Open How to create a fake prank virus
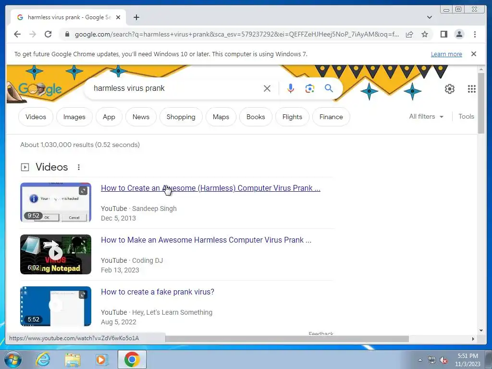Image resolution: width=492 pixels, height=369 pixels. 158,292
